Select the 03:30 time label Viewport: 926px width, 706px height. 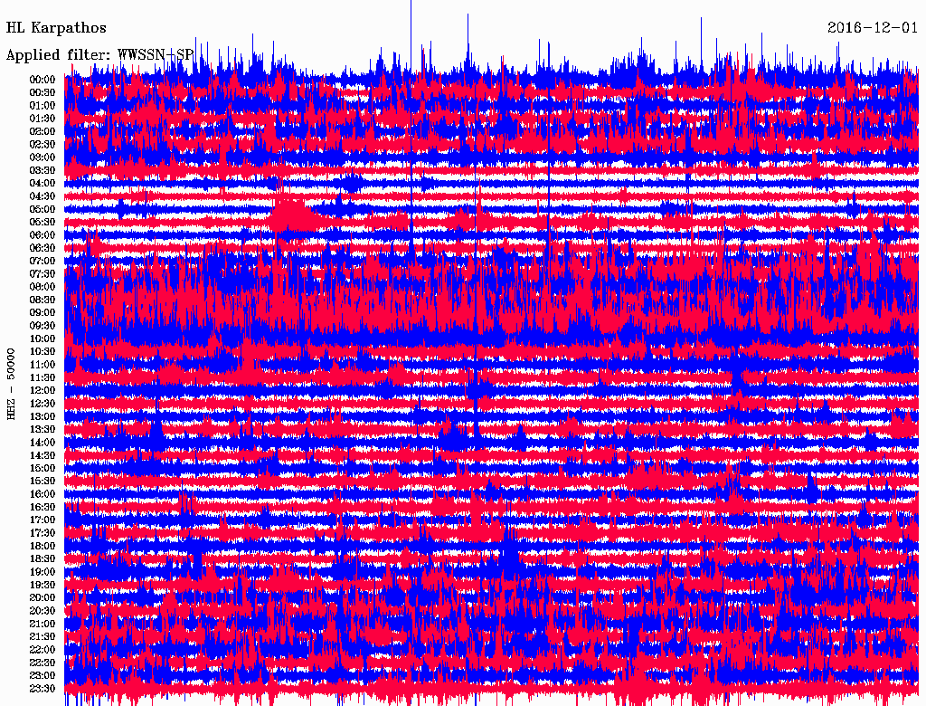click(43, 170)
